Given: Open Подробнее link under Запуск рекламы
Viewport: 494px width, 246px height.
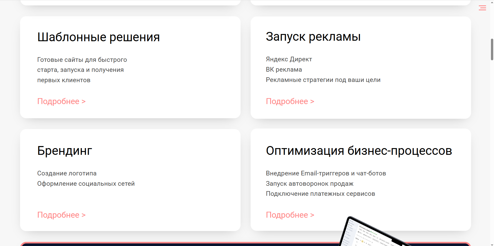Looking at the screenshot, I should pyautogui.click(x=290, y=101).
